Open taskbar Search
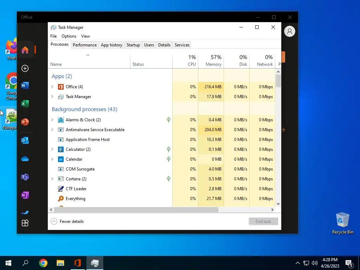360x270 pixels. tap(25, 263)
